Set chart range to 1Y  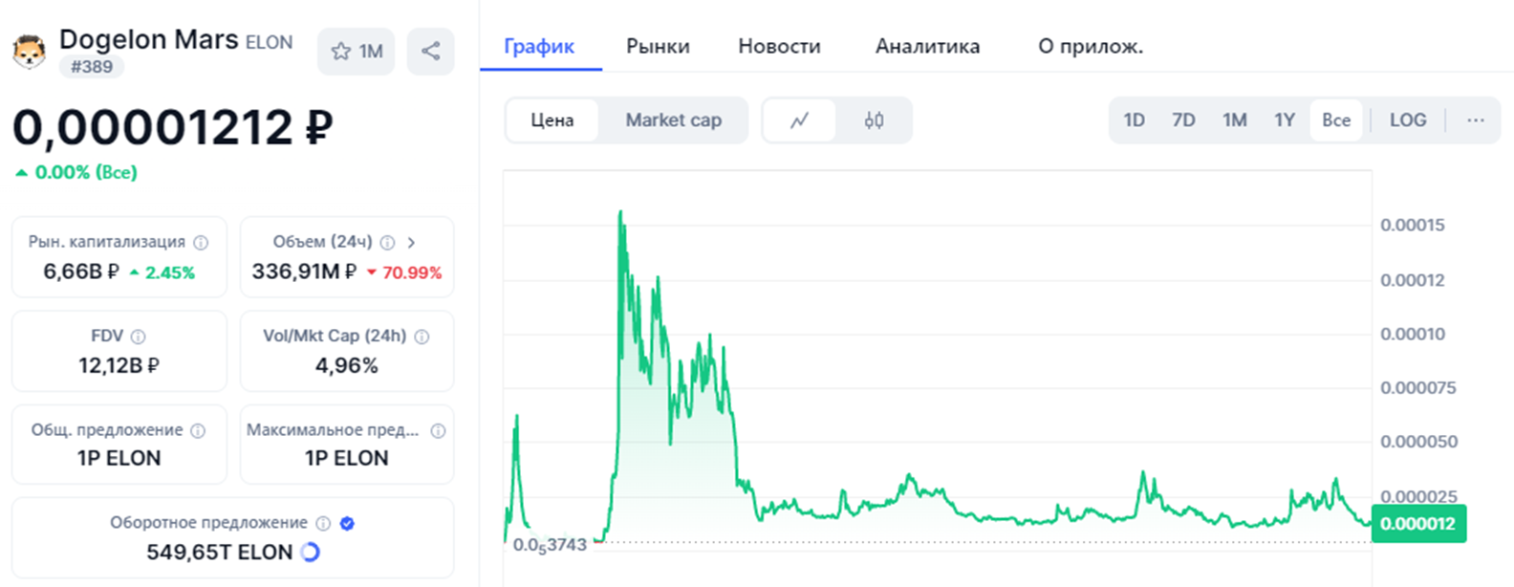[1285, 120]
